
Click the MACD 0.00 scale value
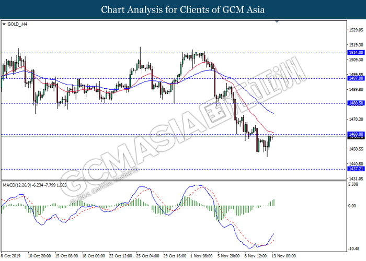[352, 206]
